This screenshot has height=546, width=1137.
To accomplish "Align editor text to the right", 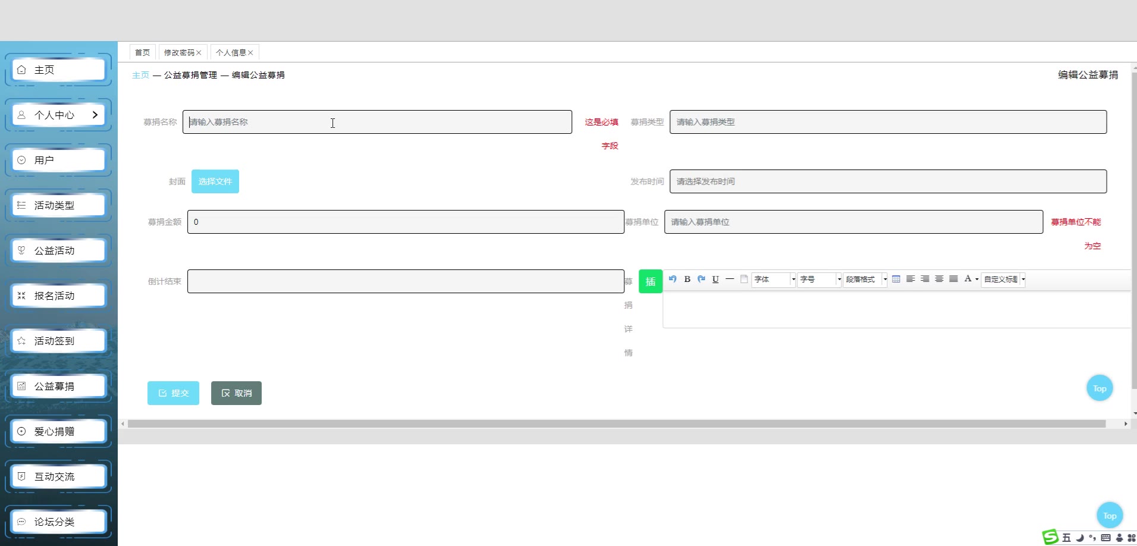I will (x=925, y=279).
